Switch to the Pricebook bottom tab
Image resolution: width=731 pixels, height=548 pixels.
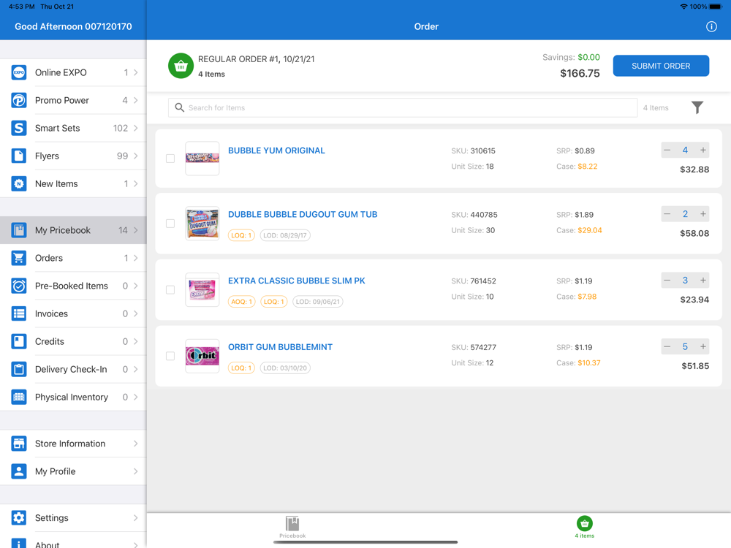click(x=292, y=527)
